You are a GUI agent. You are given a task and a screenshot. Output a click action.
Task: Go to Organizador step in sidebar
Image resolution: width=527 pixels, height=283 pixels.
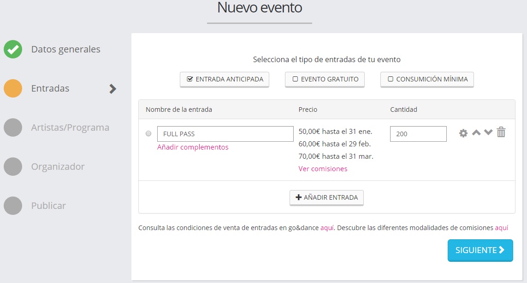tap(58, 167)
